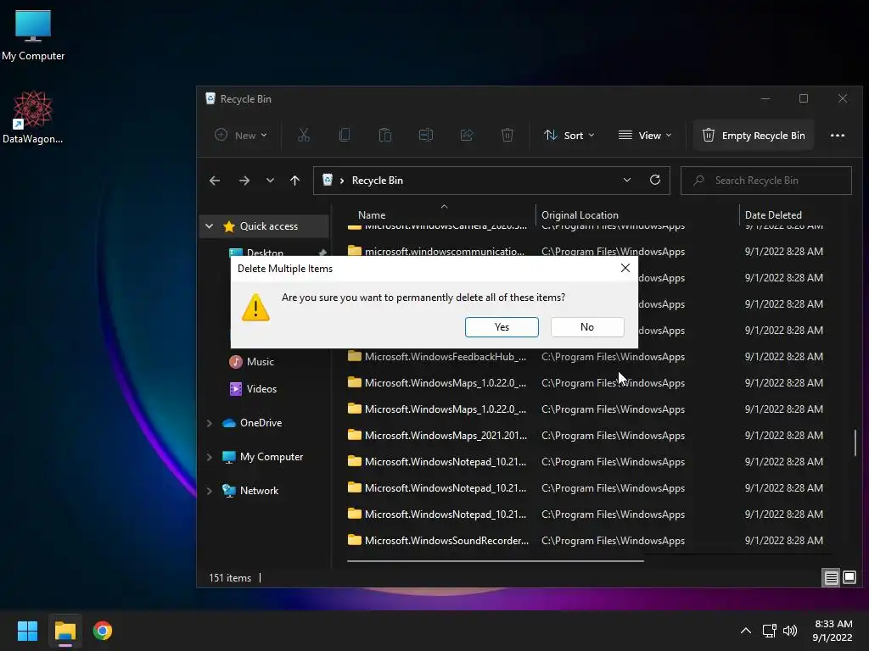The width and height of the screenshot is (869, 651).
Task: Expand the address bar history dropdown
Action: (x=627, y=181)
